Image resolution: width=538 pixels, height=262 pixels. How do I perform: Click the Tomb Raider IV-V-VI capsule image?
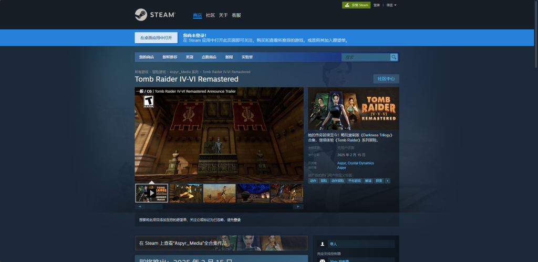354,108
